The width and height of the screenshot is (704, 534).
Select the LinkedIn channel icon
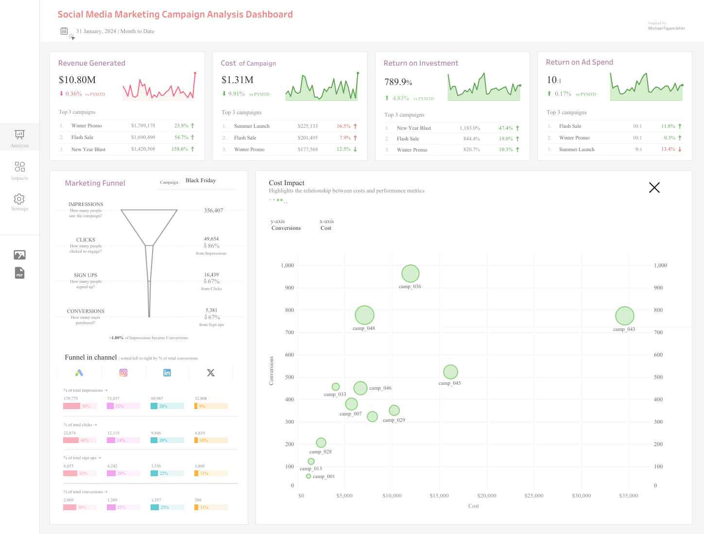point(167,373)
